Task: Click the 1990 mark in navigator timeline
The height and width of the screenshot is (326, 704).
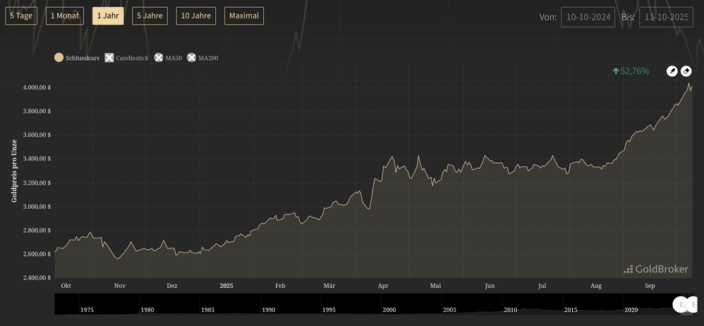Action: pos(269,310)
